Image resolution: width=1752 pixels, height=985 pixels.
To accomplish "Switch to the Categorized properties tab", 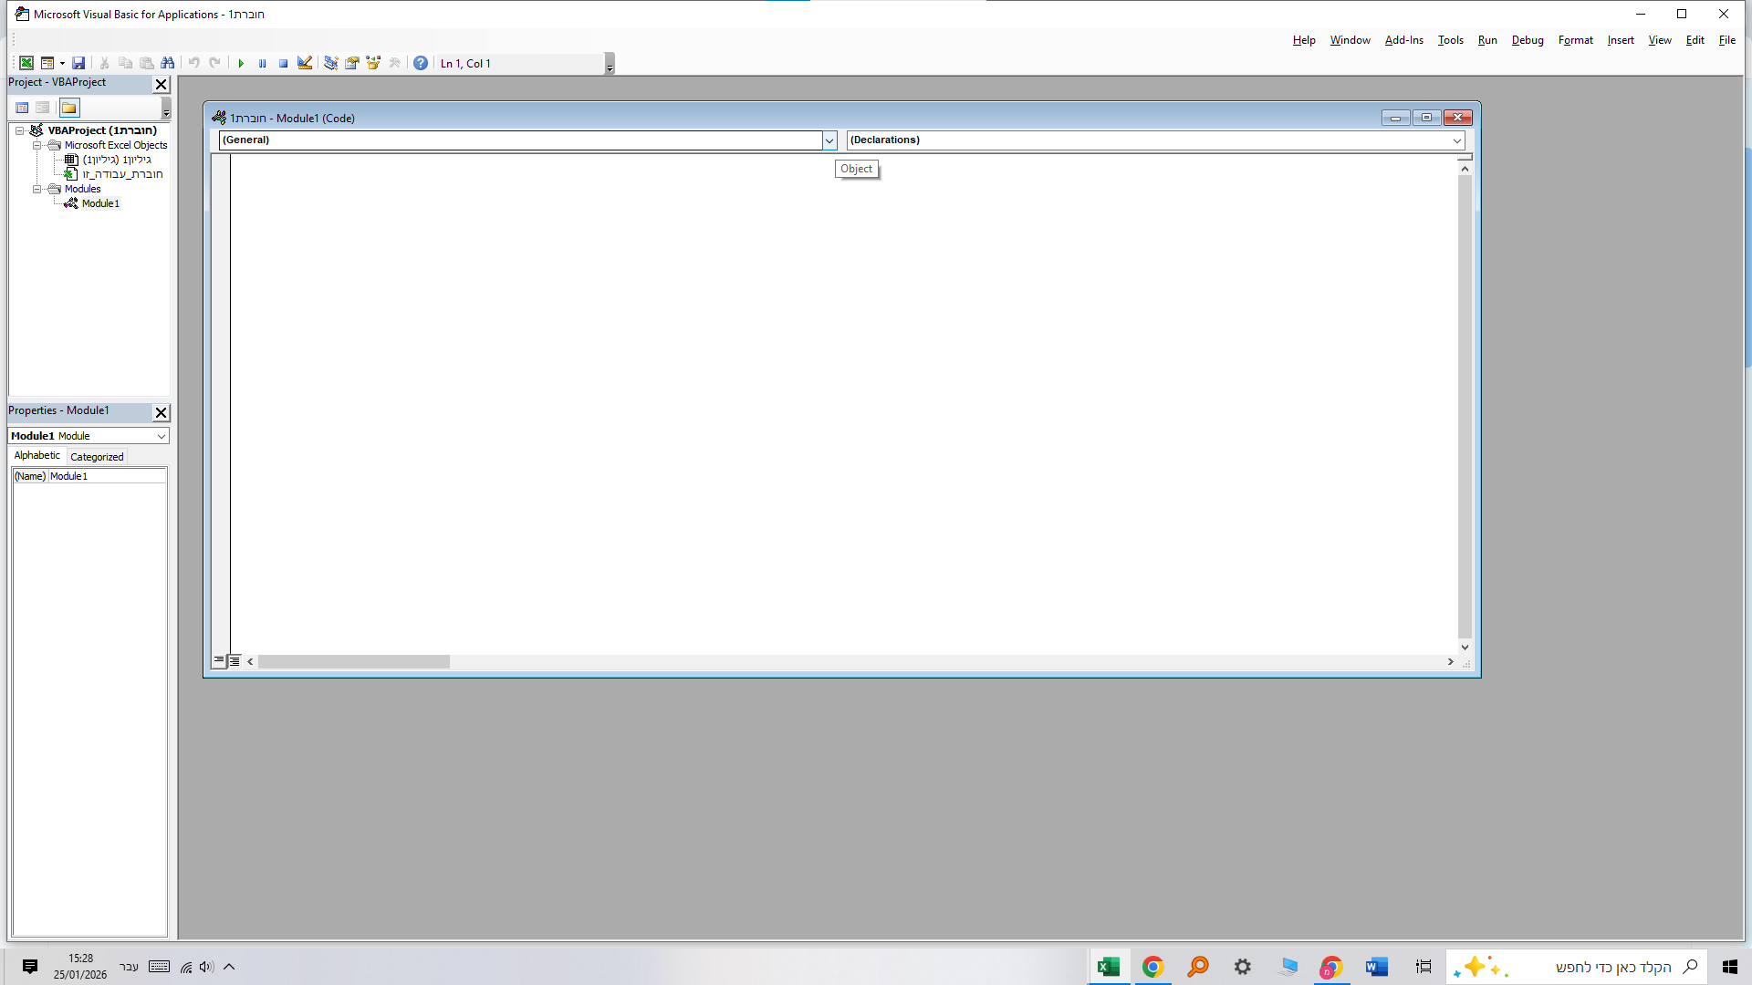I will point(97,457).
